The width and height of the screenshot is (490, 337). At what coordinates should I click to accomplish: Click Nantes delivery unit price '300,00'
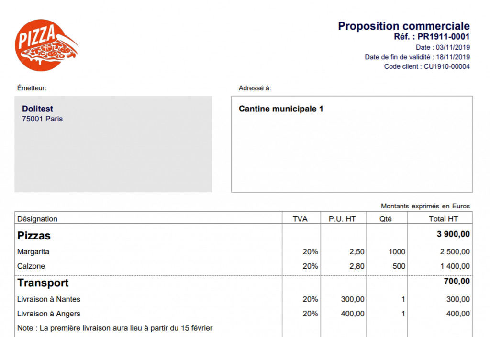pos(353,299)
